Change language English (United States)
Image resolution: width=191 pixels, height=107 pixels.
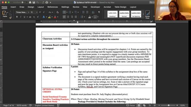tap(44, 106)
